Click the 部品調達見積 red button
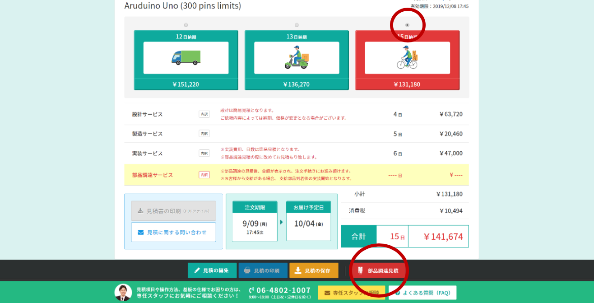594x303 pixels. click(378, 270)
